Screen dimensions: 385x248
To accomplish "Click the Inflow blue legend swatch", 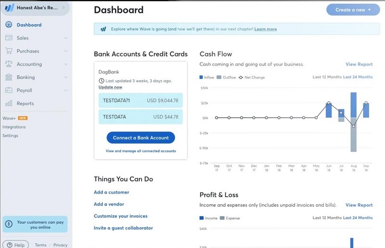I will click(x=201, y=77).
